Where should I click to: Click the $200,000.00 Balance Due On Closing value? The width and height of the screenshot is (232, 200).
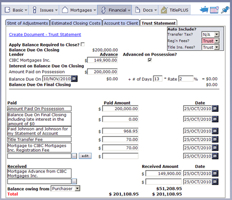[x=105, y=50]
